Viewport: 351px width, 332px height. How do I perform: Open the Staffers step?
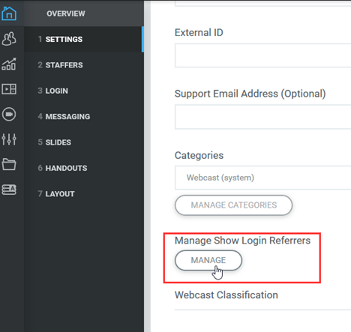tap(84, 65)
